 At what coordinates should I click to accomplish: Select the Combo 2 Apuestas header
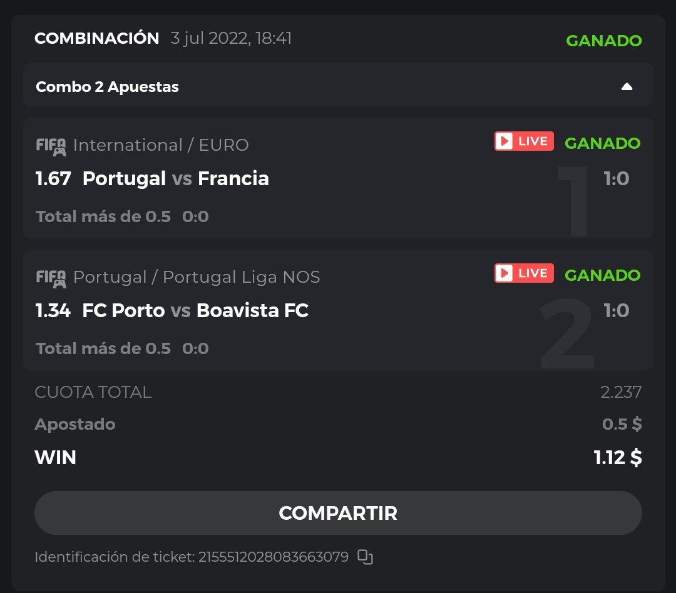(107, 87)
